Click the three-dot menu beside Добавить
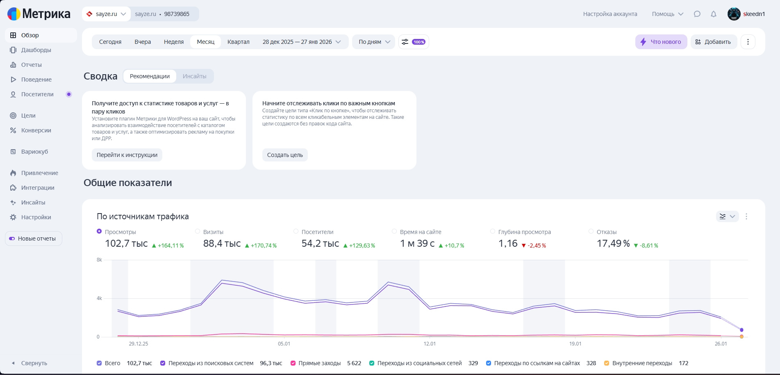Viewport: 780px width, 375px height. tap(748, 42)
